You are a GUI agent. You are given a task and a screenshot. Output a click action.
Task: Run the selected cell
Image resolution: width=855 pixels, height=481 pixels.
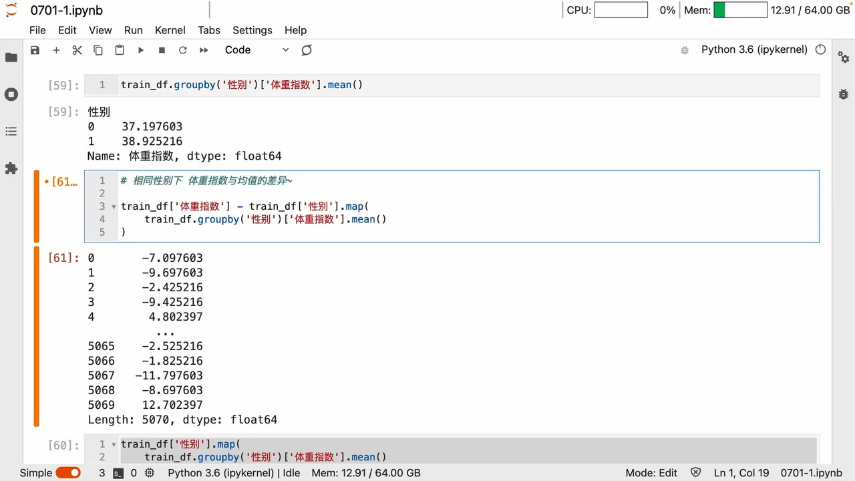pos(141,50)
